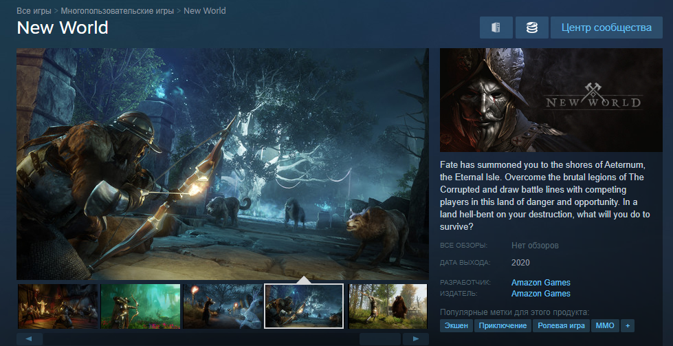Click the Нет обзоров reviews text

click(x=535, y=246)
